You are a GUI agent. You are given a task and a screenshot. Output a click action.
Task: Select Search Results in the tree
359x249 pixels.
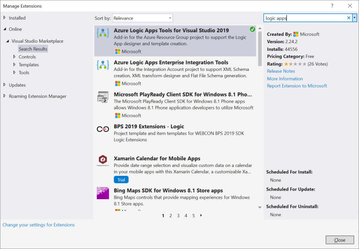coord(33,49)
